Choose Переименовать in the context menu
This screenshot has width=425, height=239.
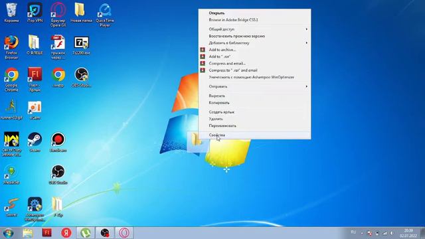254,125
